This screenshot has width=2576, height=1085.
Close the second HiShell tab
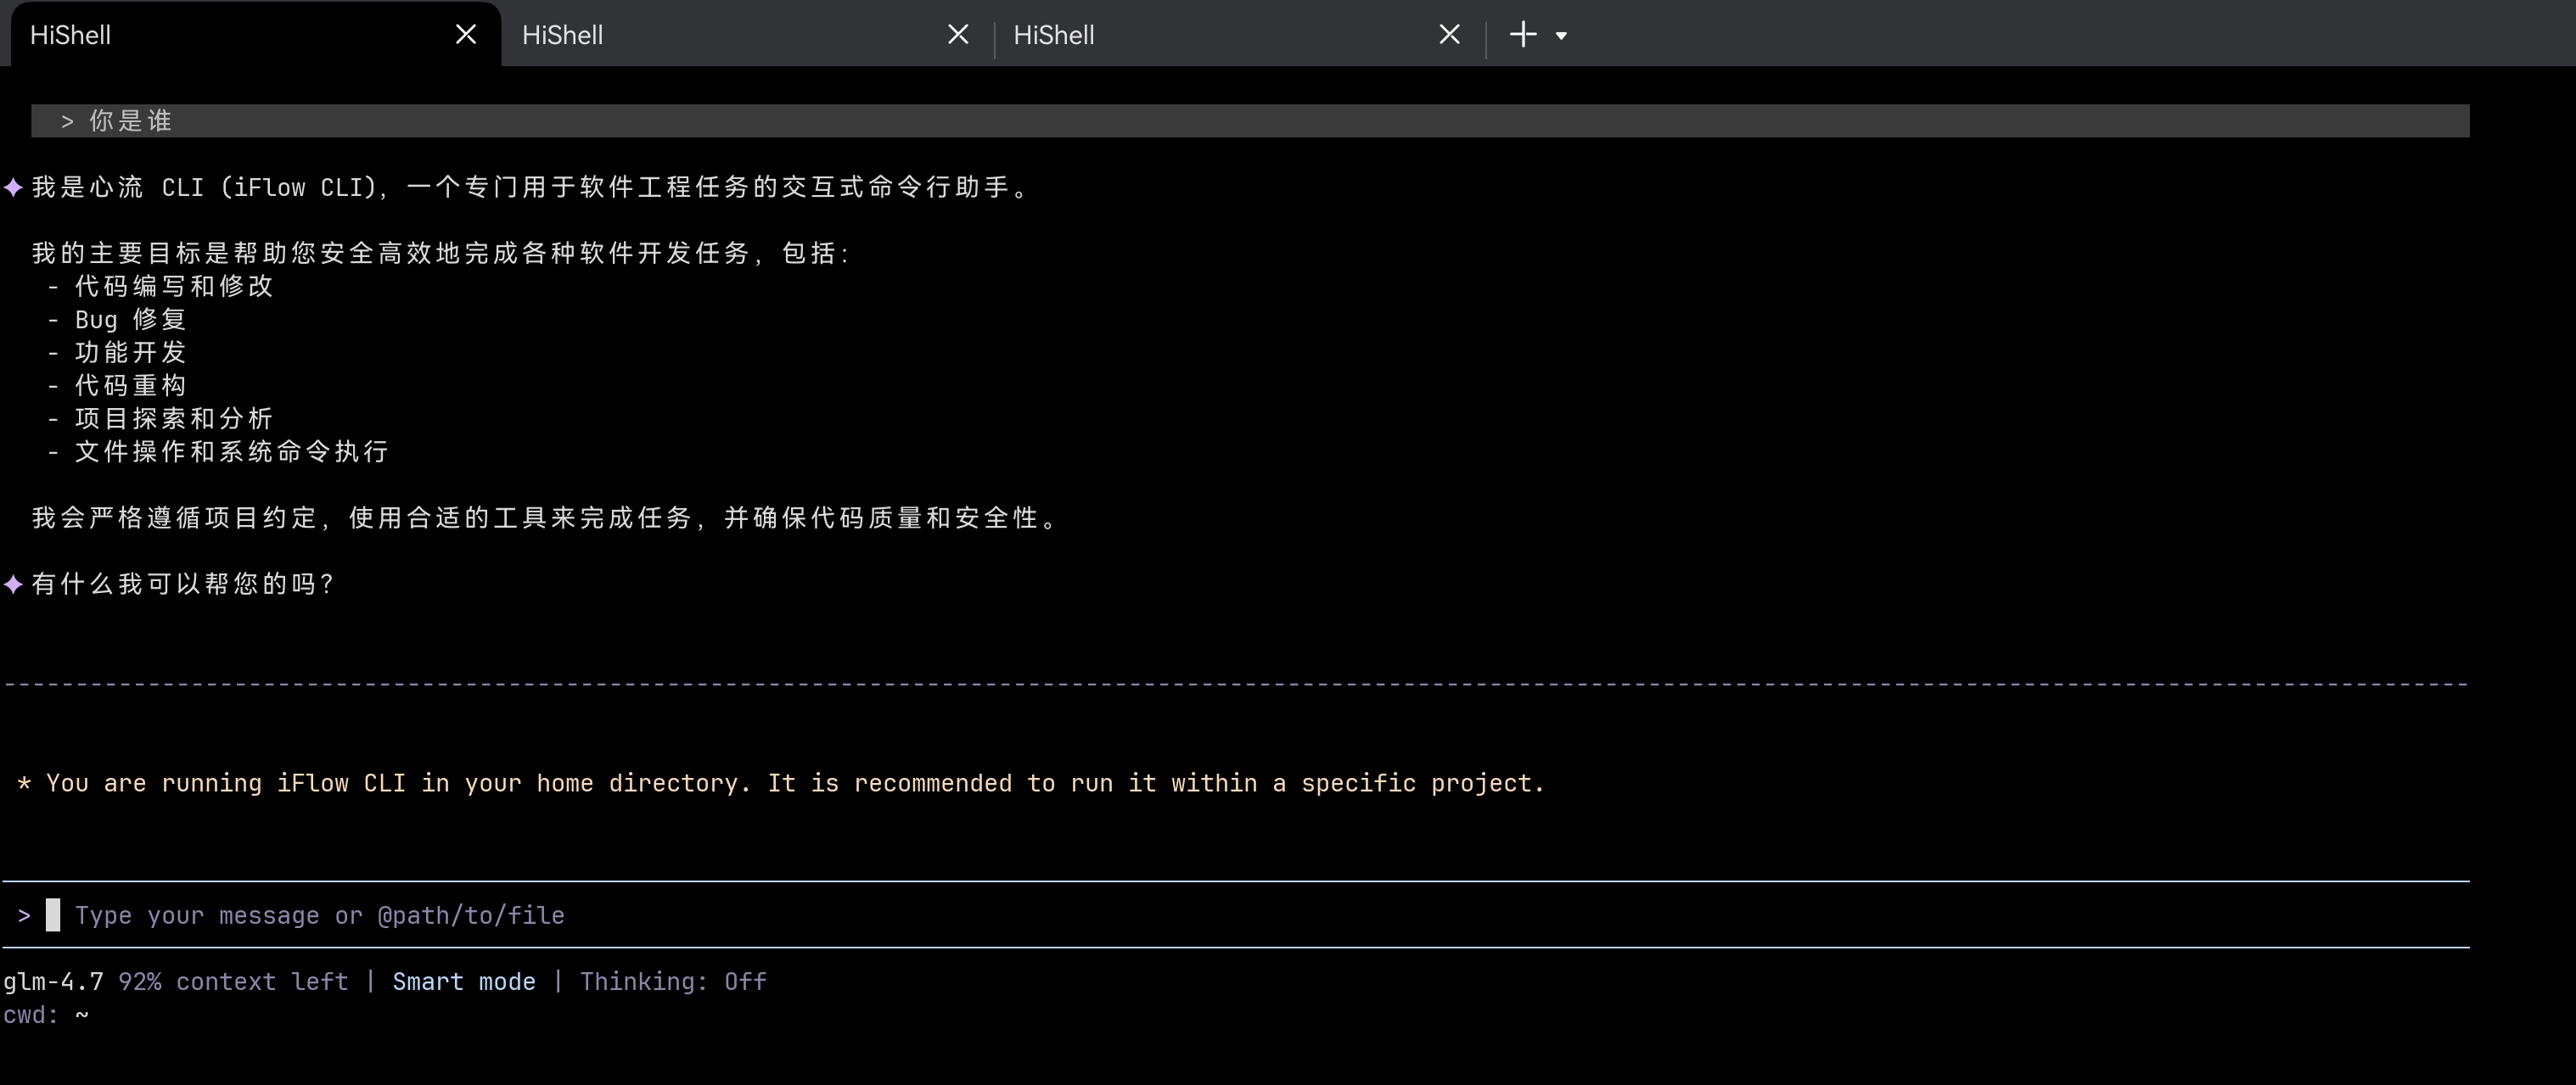coord(957,35)
